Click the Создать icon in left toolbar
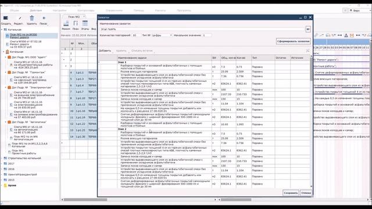The height and width of the screenshot is (209, 372). (x=6, y=18)
